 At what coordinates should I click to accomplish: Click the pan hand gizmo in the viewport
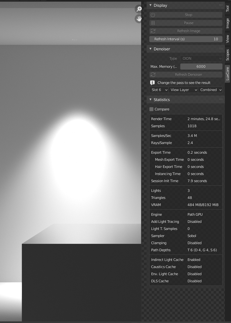pyautogui.click(x=139, y=19)
